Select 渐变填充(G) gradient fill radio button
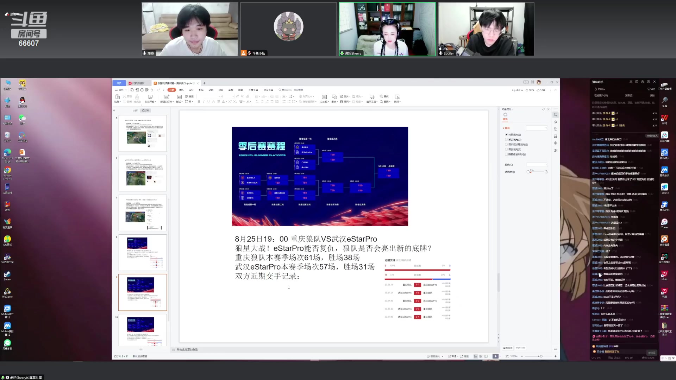This screenshot has width=676, height=380. (x=507, y=140)
